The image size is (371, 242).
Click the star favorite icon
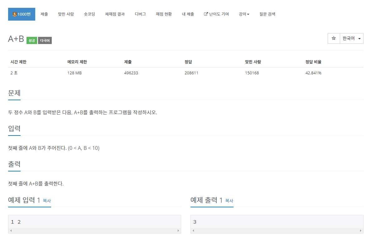point(334,38)
